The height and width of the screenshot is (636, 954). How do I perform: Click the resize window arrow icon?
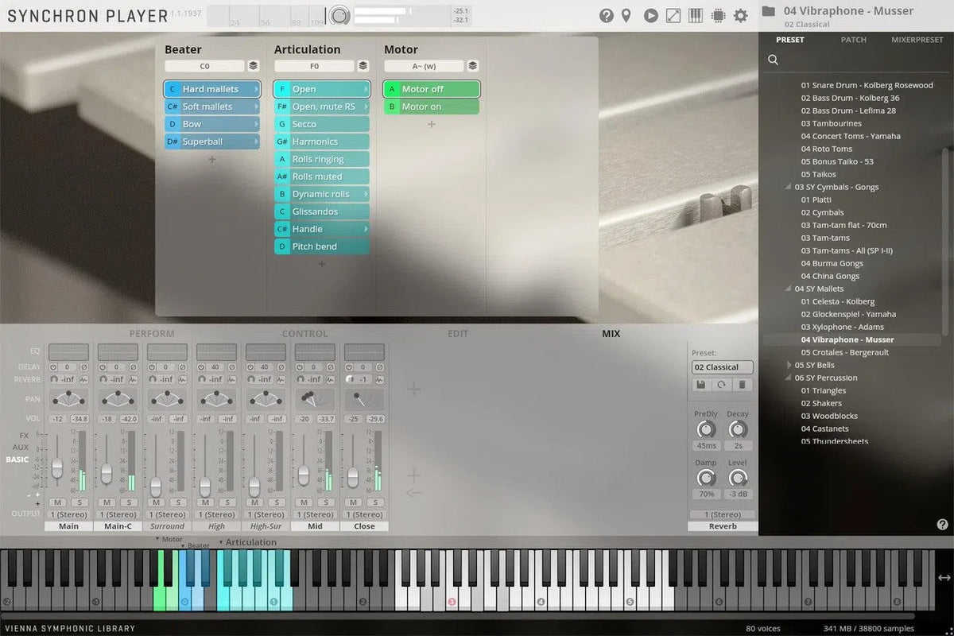pyautogui.click(x=673, y=15)
